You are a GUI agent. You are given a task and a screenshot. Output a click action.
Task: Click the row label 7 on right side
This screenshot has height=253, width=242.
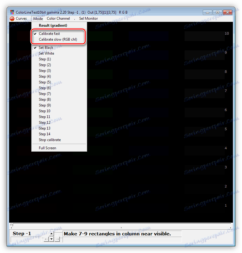click(226, 91)
